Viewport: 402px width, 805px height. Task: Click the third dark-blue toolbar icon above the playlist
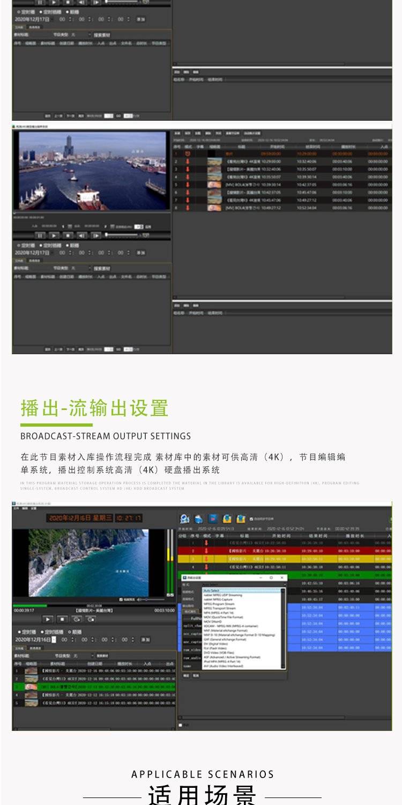213,518
